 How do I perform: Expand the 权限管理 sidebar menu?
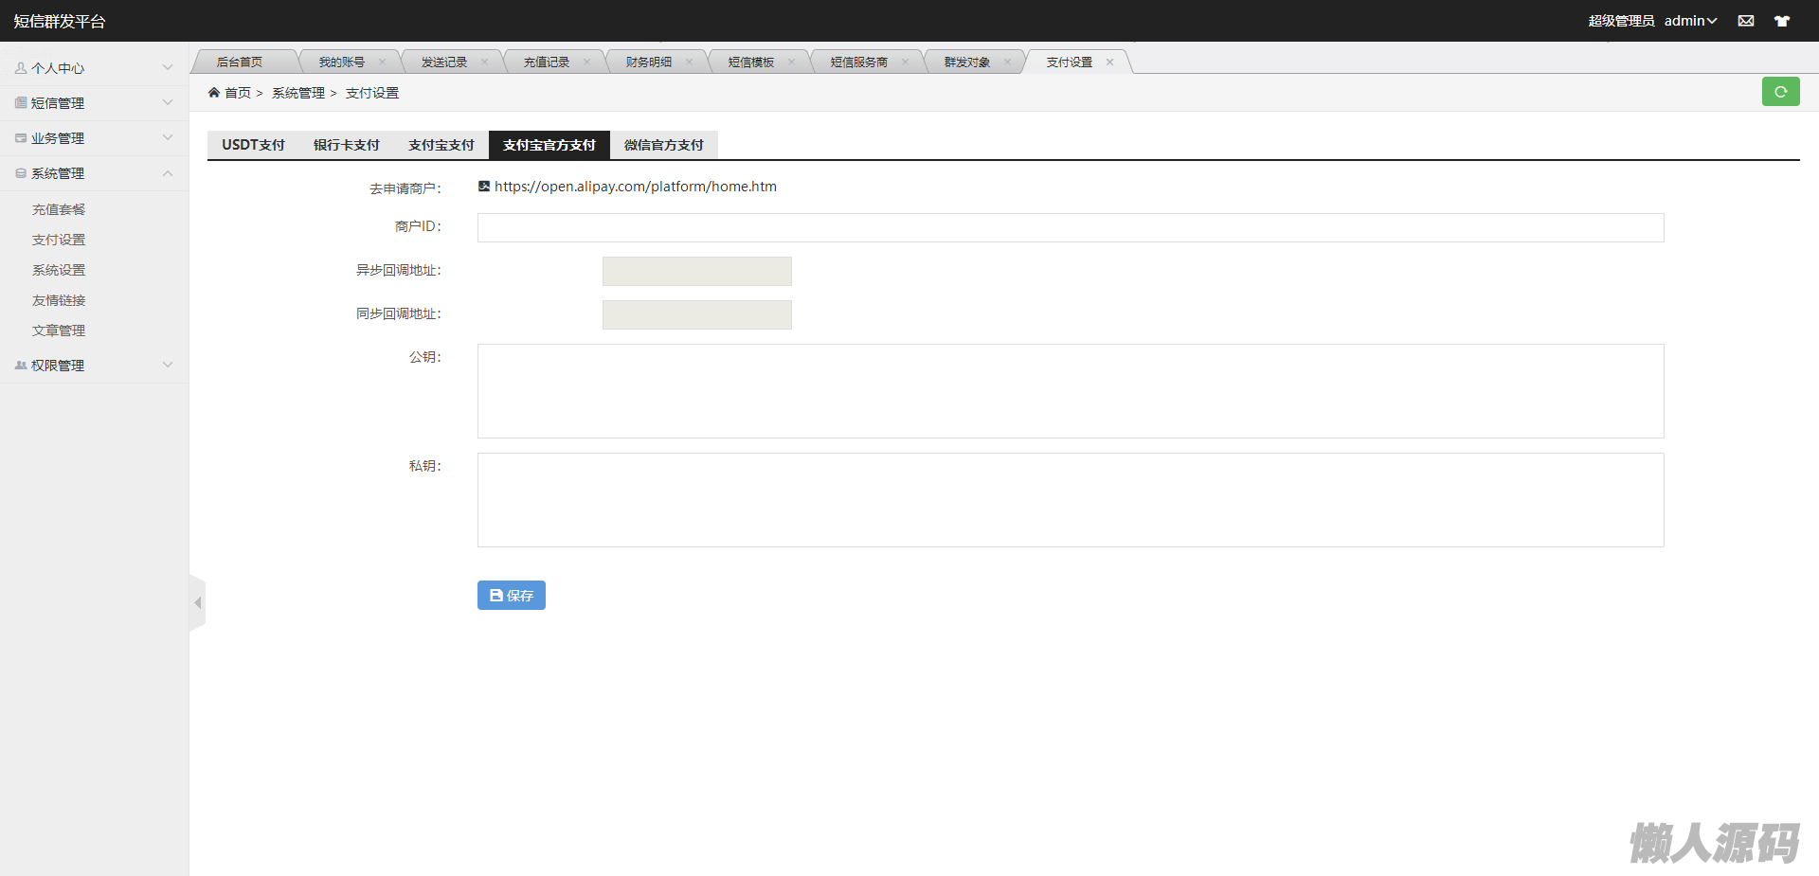click(95, 366)
